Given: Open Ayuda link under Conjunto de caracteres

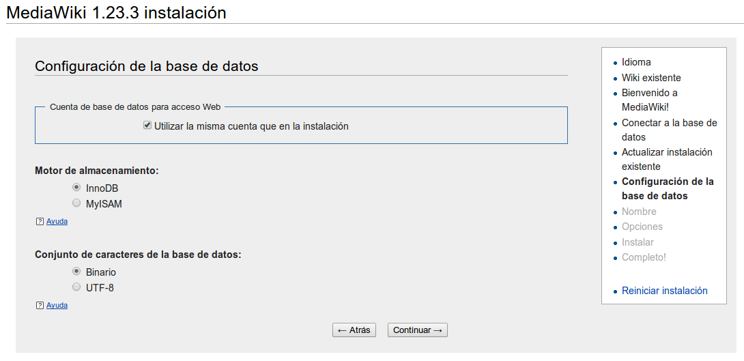Looking at the screenshot, I should tap(57, 306).
